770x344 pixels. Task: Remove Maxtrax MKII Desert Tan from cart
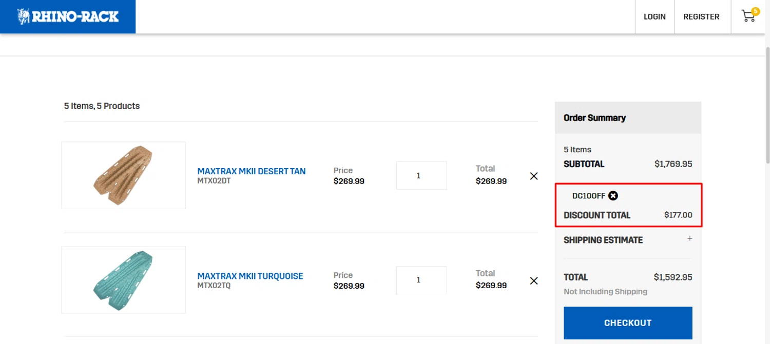click(x=534, y=176)
